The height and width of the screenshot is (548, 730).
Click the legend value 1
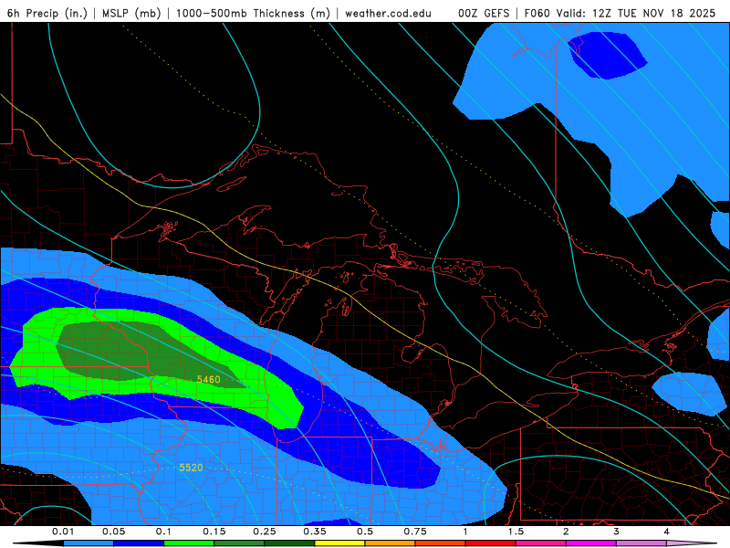pyautogui.click(x=465, y=532)
